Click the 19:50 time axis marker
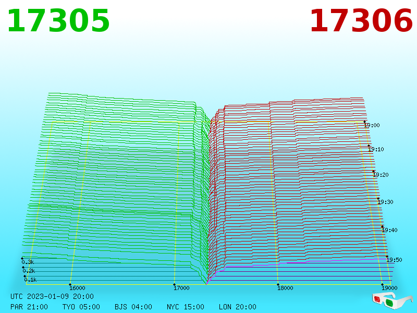Image resolution: width=417 pixels, height=313 pixels. tap(394, 260)
